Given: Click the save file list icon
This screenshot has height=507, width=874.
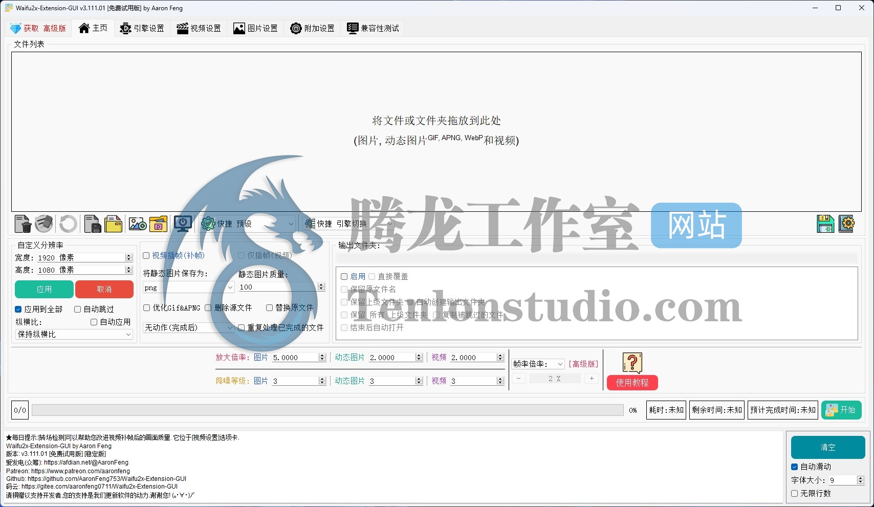Looking at the screenshot, I should pos(92,224).
